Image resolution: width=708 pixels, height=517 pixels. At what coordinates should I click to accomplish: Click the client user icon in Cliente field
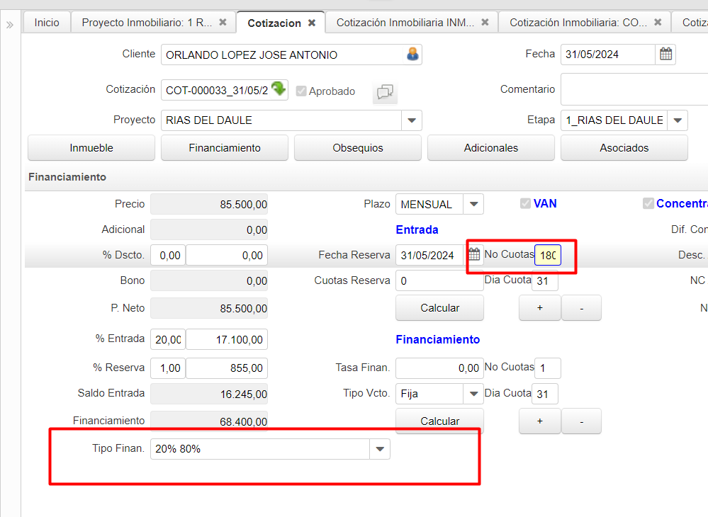click(412, 55)
